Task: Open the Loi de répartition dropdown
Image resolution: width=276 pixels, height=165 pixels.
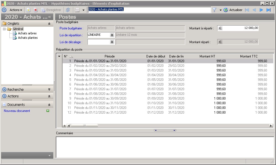Action: pos(112,35)
